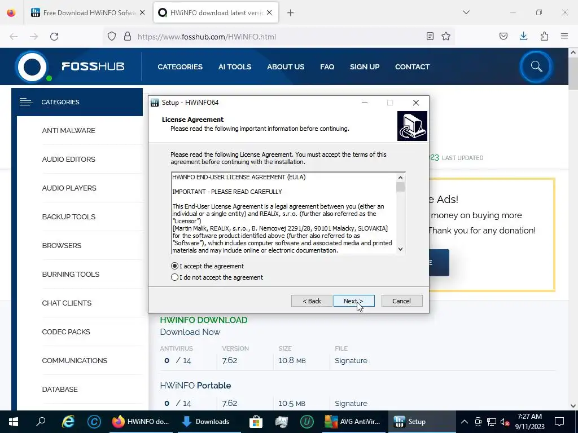Image resolution: width=578 pixels, height=433 pixels.
Task: Open AUDIO EDITORS category
Action: (68, 160)
